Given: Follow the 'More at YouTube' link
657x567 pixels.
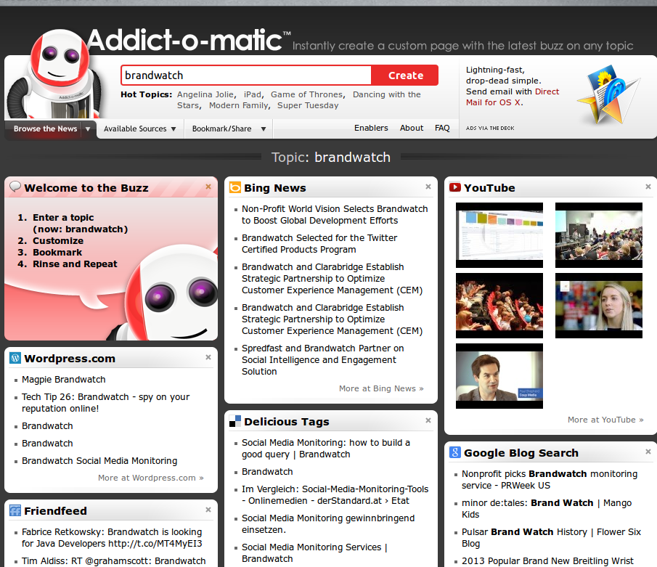Looking at the screenshot, I should click(605, 419).
